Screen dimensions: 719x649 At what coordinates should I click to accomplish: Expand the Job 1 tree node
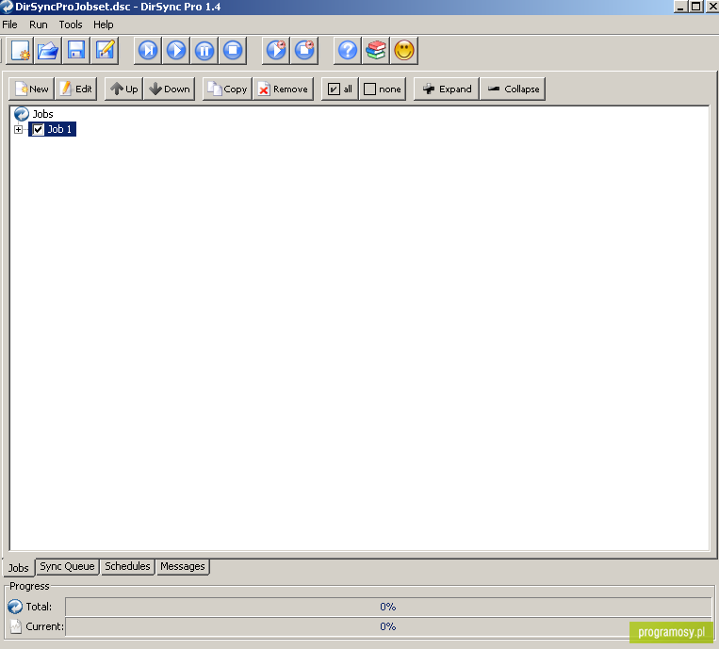18,129
